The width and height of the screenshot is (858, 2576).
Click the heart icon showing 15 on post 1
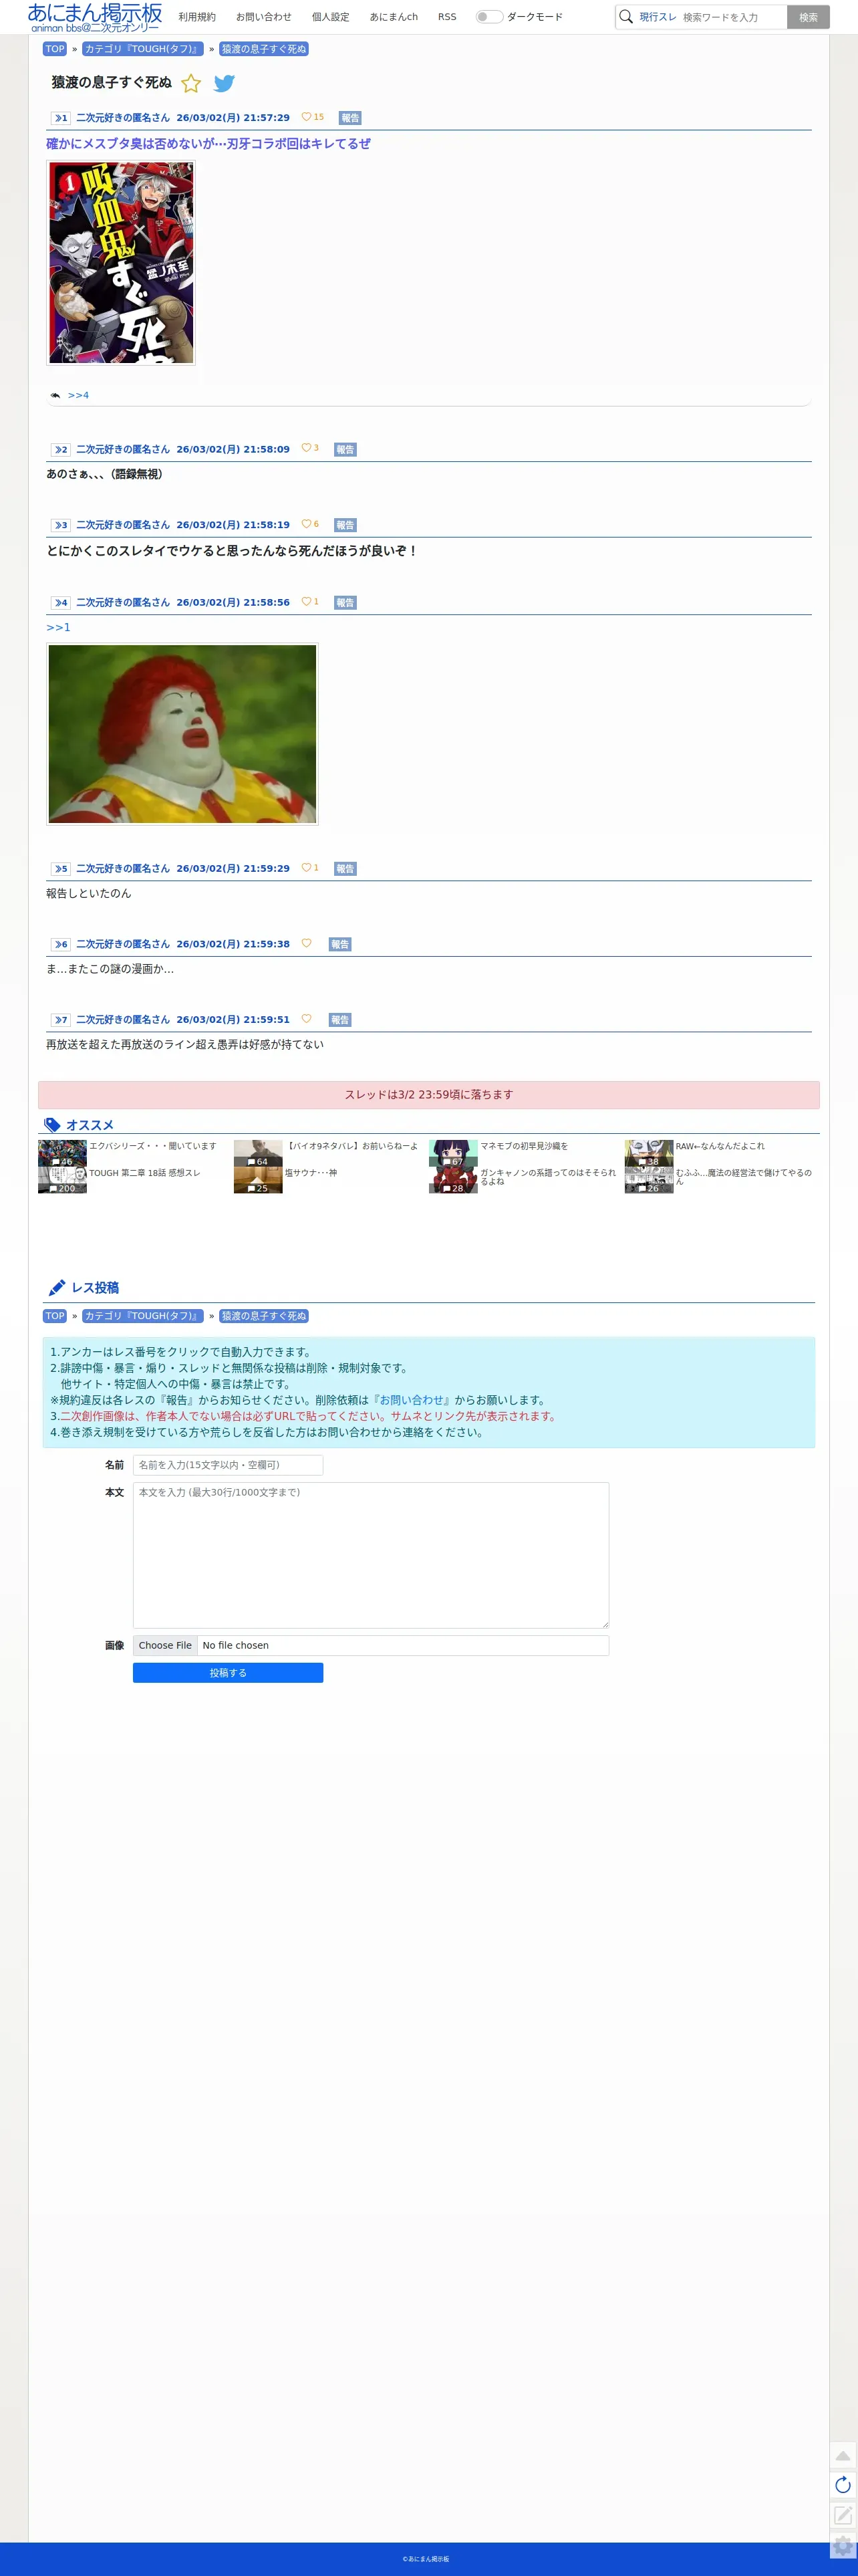306,117
